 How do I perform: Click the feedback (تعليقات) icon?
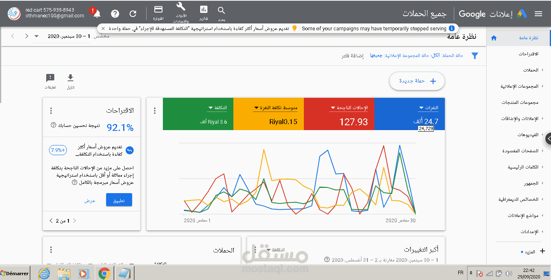[50, 78]
